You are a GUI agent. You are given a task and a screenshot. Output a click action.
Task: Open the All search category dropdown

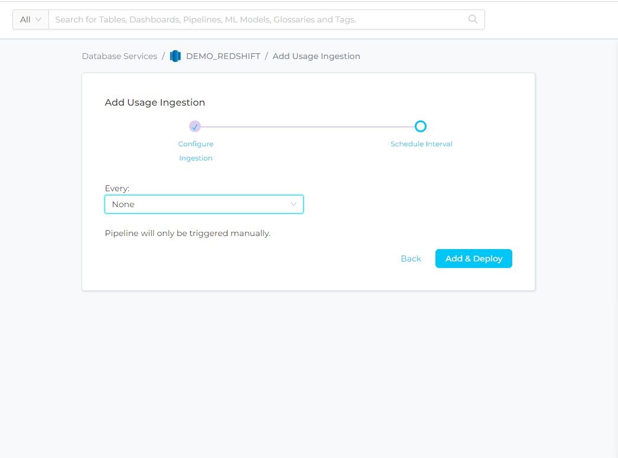click(30, 19)
